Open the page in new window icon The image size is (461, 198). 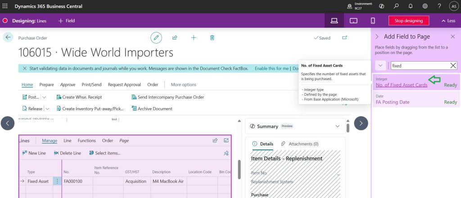(345, 38)
